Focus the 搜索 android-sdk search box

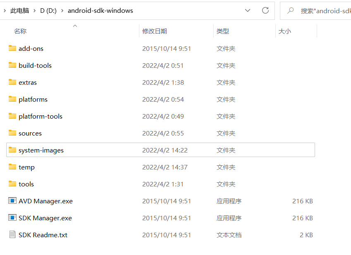tap(315, 11)
